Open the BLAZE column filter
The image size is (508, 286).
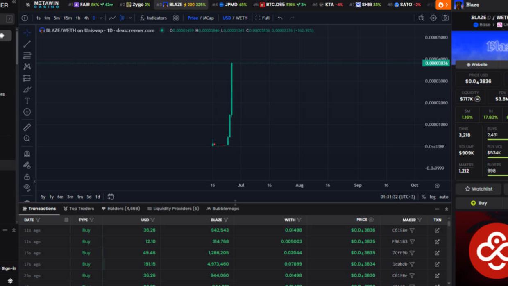[x=226, y=220]
